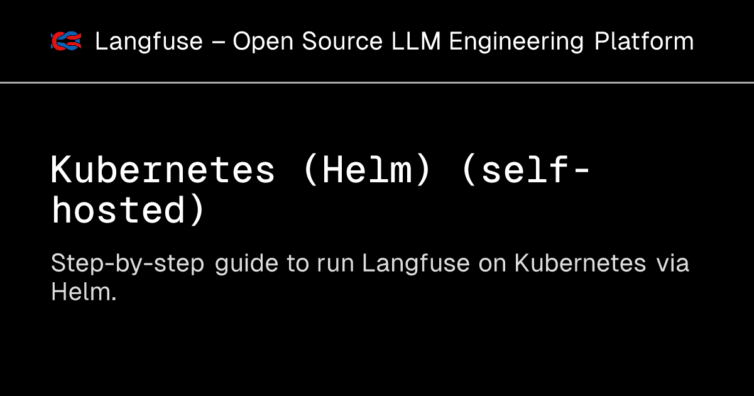The height and width of the screenshot is (396, 754).
Task: Click "Kubernetes" in the description sentence
Action: (580, 263)
